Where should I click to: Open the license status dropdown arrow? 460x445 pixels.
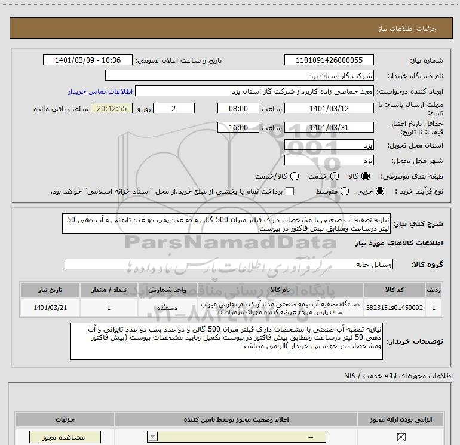point(152,437)
